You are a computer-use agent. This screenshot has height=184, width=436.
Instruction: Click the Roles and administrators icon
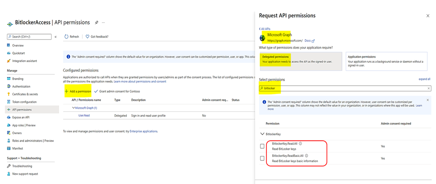click(9, 141)
